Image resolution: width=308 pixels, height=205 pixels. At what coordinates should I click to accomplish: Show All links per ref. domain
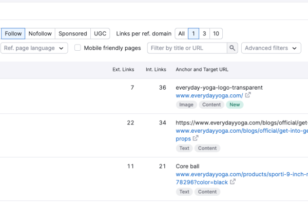[181, 33]
